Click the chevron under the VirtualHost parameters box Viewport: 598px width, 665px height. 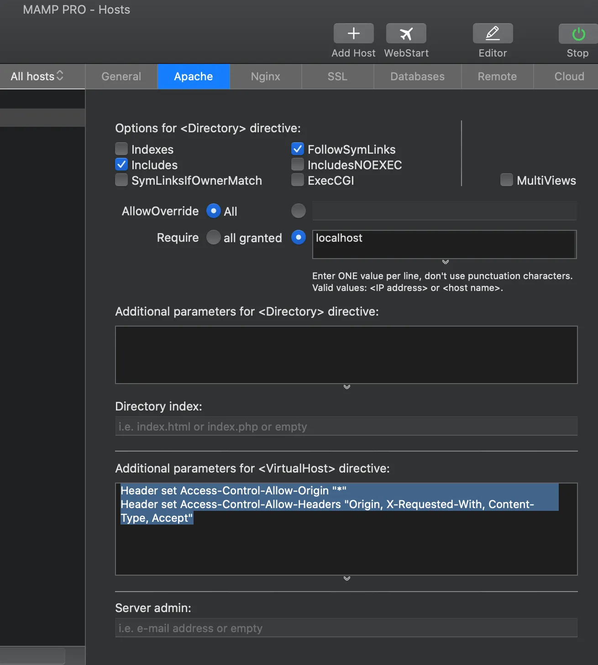pos(346,579)
